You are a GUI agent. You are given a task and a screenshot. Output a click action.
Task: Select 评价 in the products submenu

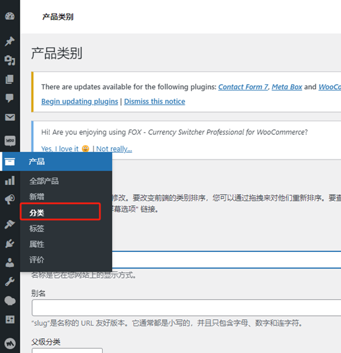point(37,260)
